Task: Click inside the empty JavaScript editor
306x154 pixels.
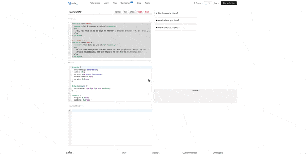Action: [110, 126]
